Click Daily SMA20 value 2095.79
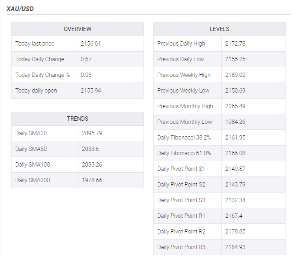Viewport: 295px width, 258px height. pos(92,133)
